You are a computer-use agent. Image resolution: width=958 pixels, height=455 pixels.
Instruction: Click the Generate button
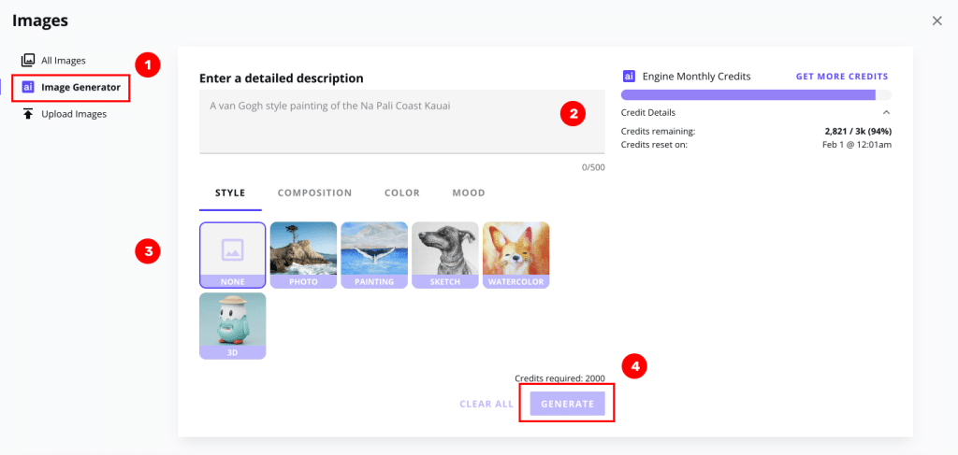[567, 405]
